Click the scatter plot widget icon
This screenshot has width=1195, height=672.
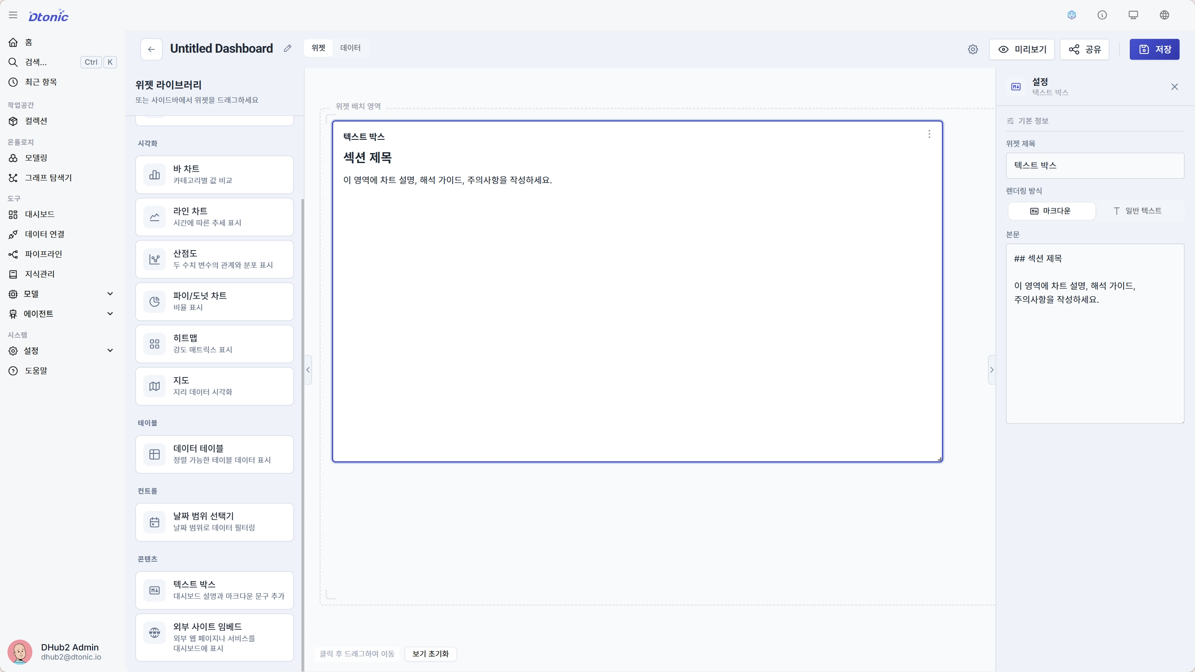coord(154,259)
